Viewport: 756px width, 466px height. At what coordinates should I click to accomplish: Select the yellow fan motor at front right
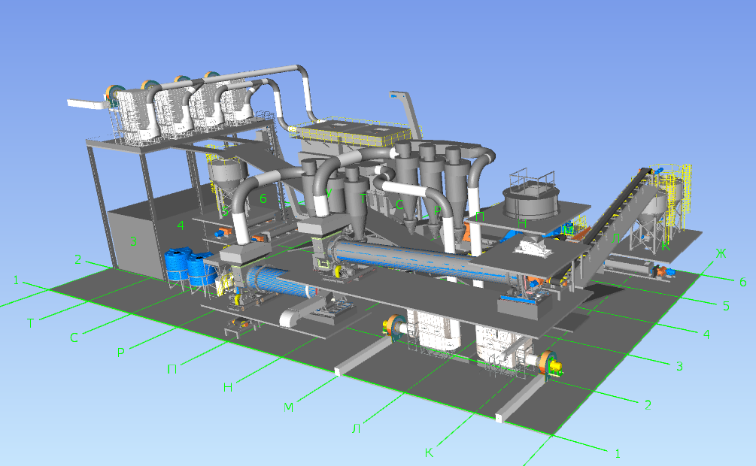(x=555, y=366)
